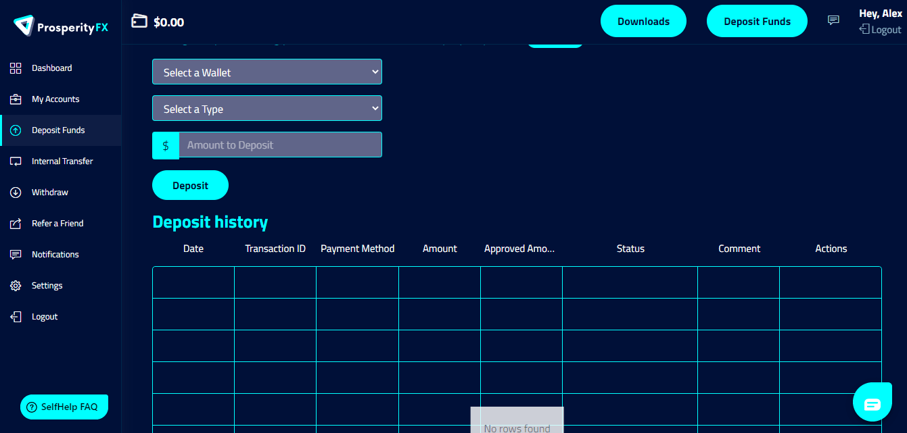Viewport: 907px width, 433px height.
Task: Open the chat icon near Hey, Alex
Action: pos(833,20)
